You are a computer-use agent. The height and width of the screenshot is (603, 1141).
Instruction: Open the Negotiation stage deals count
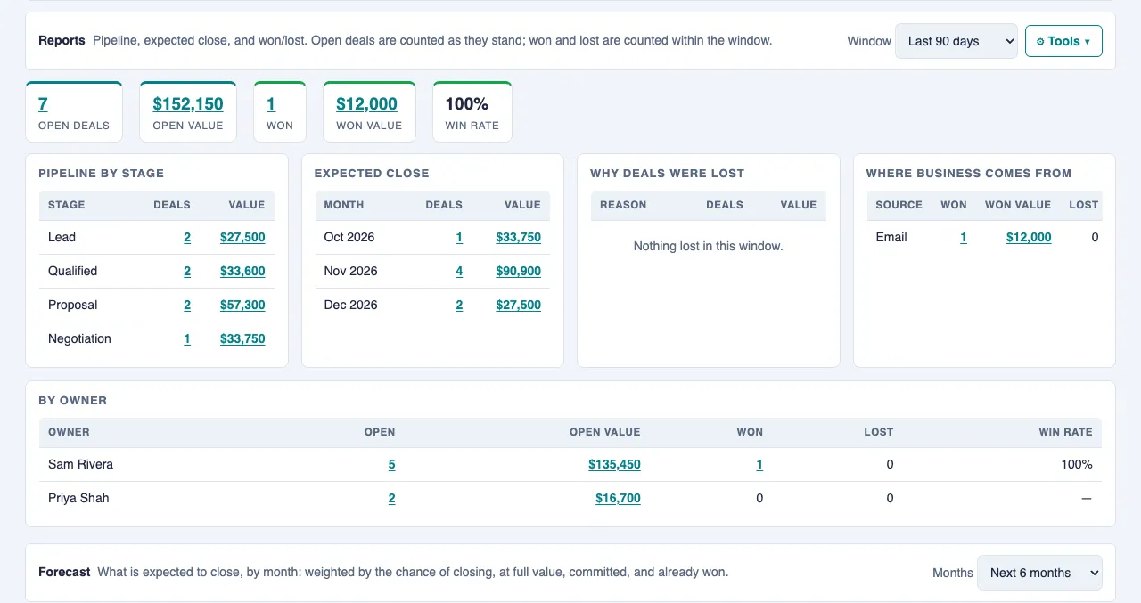(x=187, y=338)
